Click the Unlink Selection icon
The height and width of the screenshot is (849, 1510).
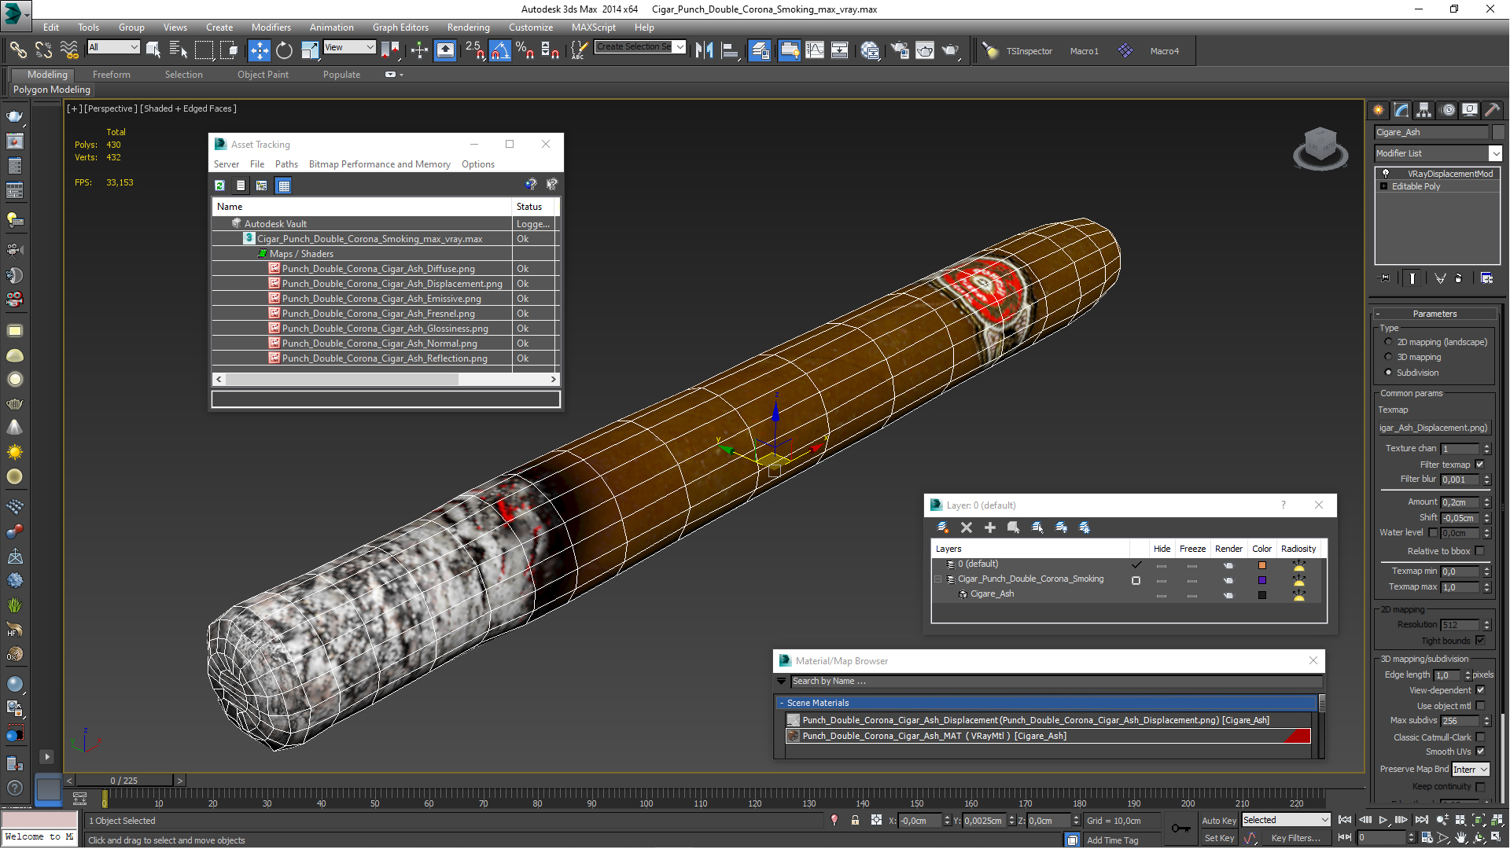(43, 50)
